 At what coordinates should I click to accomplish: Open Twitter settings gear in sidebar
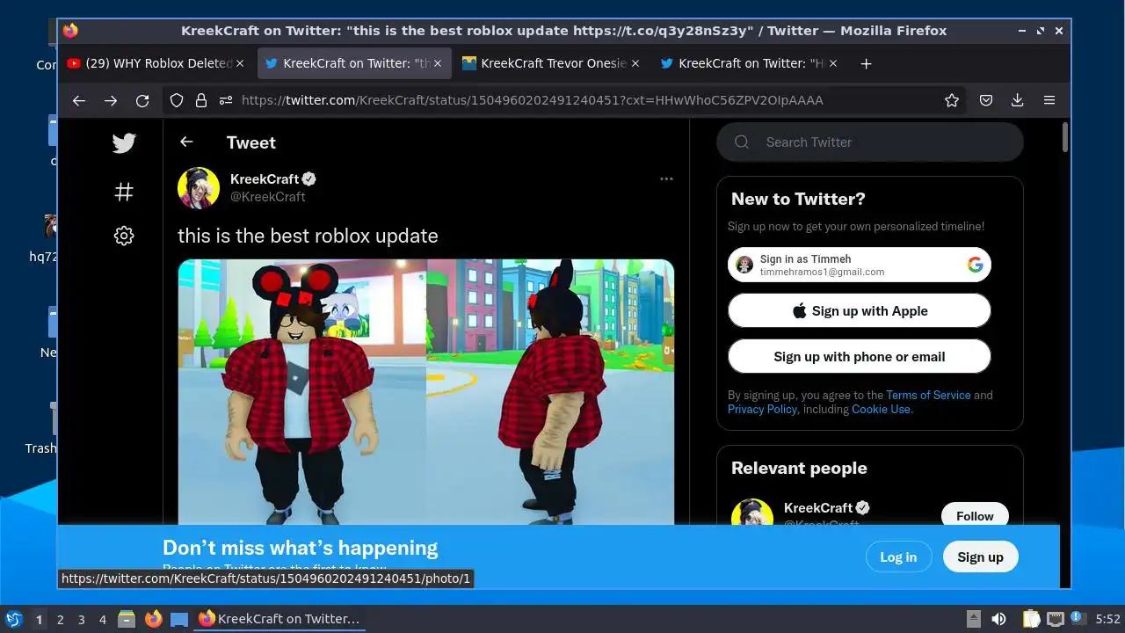coord(124,236)
